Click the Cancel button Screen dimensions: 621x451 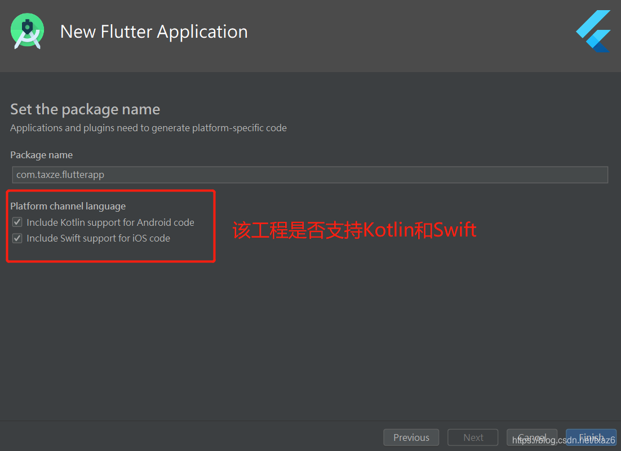(x=531, y=437)
